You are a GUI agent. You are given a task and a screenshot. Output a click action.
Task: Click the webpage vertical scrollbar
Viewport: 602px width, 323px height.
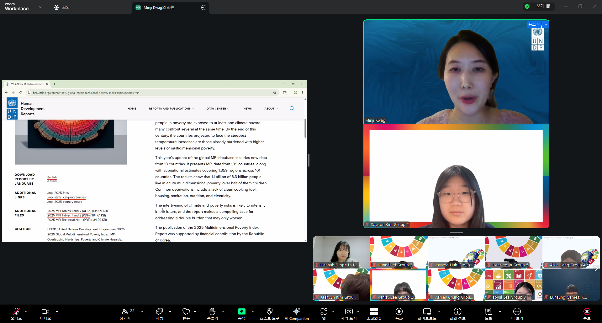305,128
